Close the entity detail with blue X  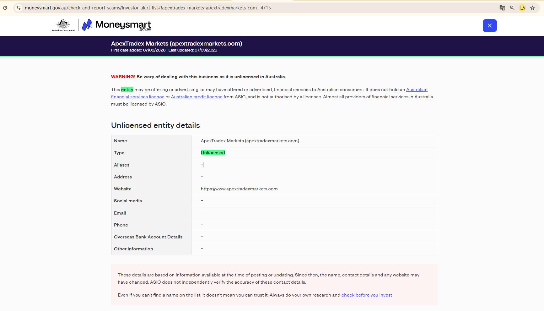[490, 25]
